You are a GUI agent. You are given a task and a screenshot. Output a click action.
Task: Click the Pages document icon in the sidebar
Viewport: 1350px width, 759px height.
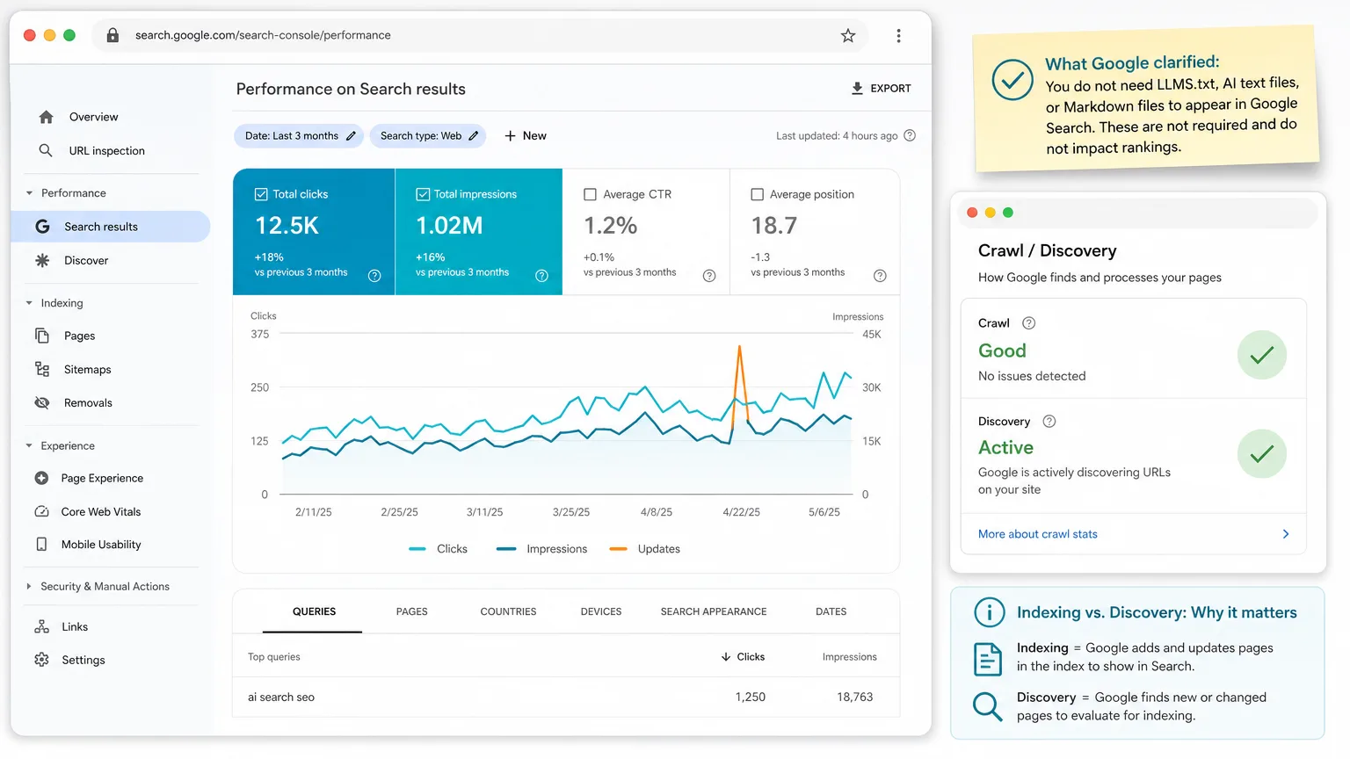(42, 336)
